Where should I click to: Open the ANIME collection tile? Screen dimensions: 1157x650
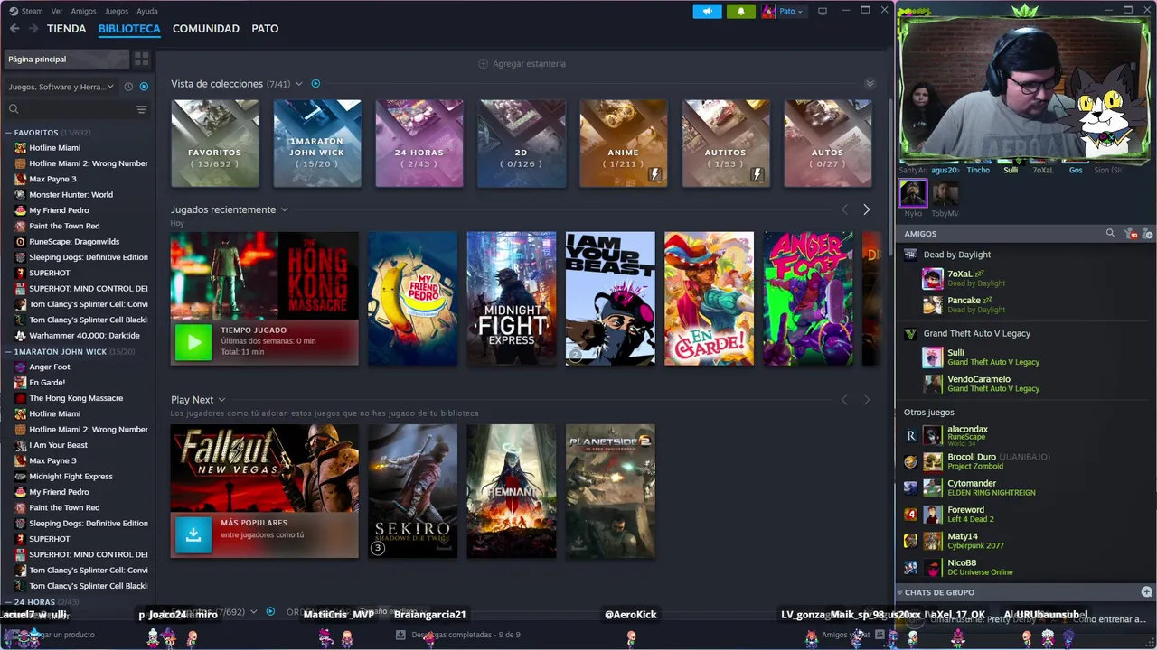coord(624,144)
